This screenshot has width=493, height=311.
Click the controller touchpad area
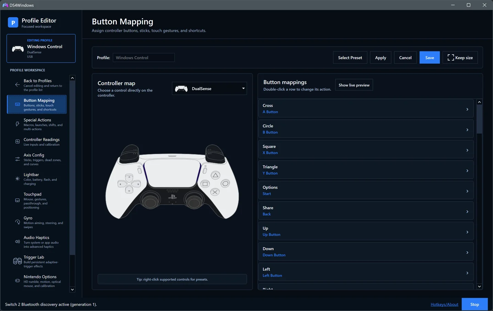click(x=172, y=174)
